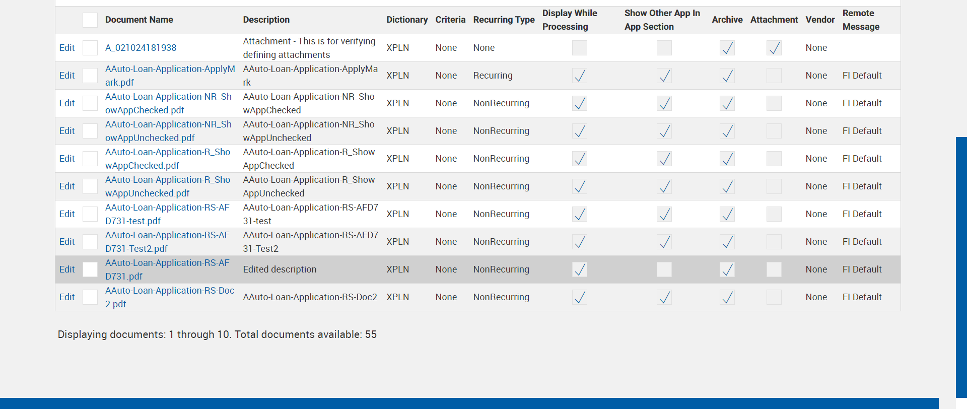Screen dimensions: 967x409
Task: Open A_021024181938 document link
Action: 141,48
